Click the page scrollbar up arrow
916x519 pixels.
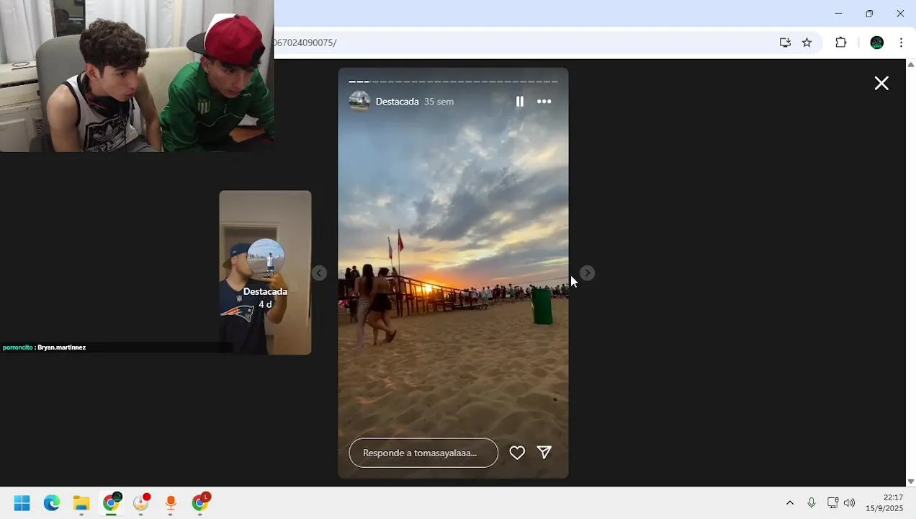[x=911, y=65]
